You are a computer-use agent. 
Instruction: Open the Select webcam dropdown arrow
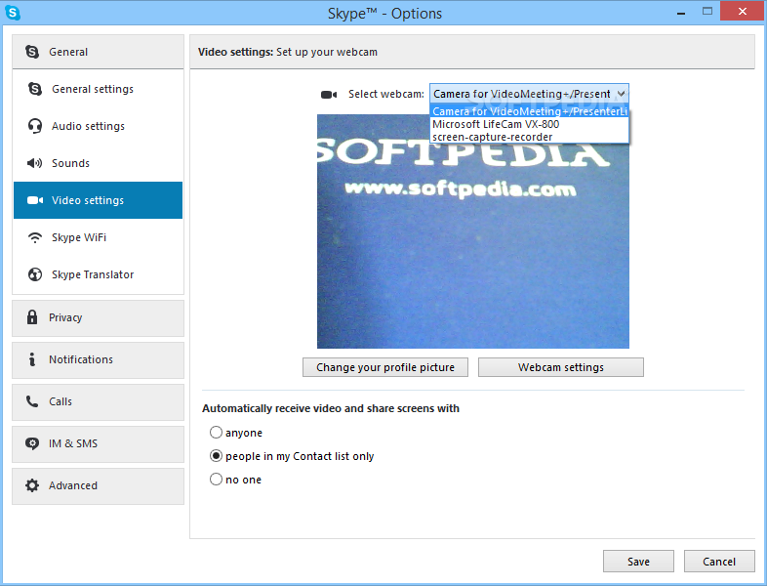[622, 94]
